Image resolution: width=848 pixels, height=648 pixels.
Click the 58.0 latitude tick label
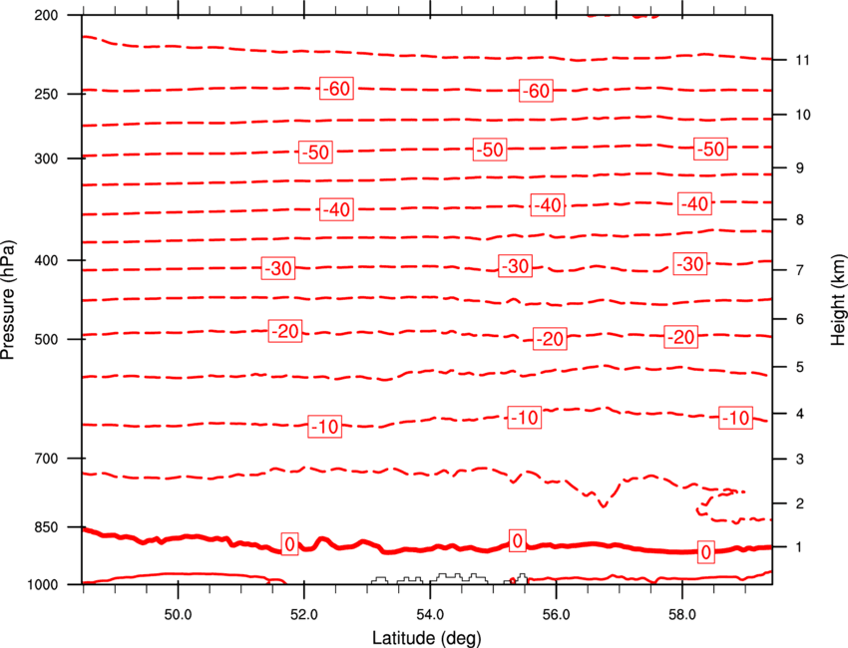pyautogui.click(x=682, y=615)
